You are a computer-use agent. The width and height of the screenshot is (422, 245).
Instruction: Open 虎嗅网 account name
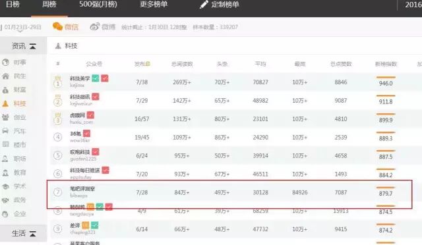click(77, 115)
